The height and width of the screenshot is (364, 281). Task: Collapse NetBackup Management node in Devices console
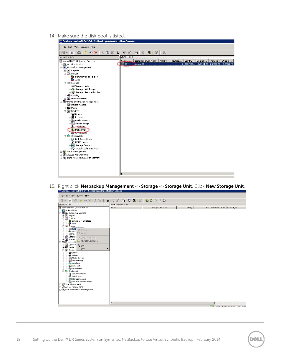pos(61,67)
